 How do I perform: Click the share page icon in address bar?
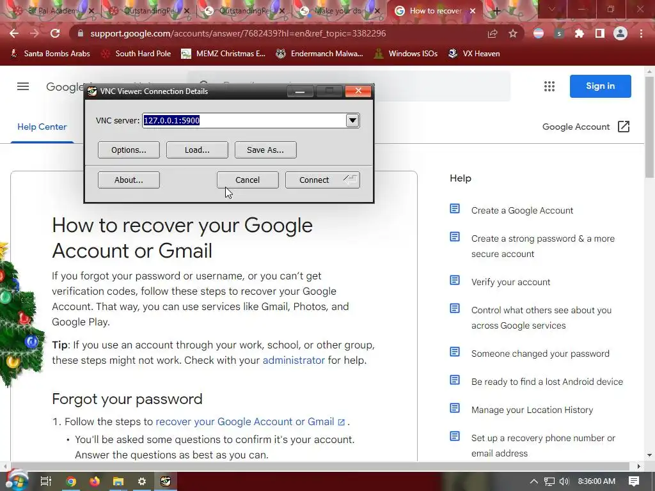[493, 33]
